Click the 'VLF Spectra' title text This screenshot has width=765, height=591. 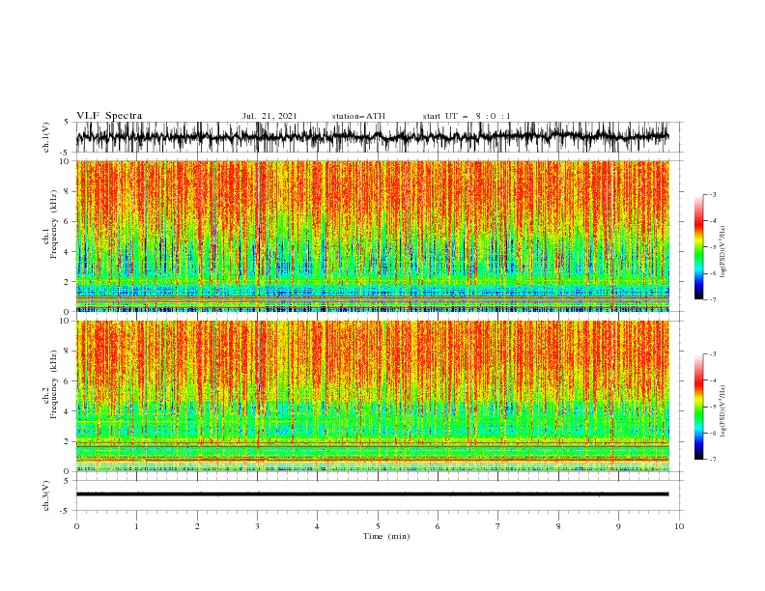109,116
